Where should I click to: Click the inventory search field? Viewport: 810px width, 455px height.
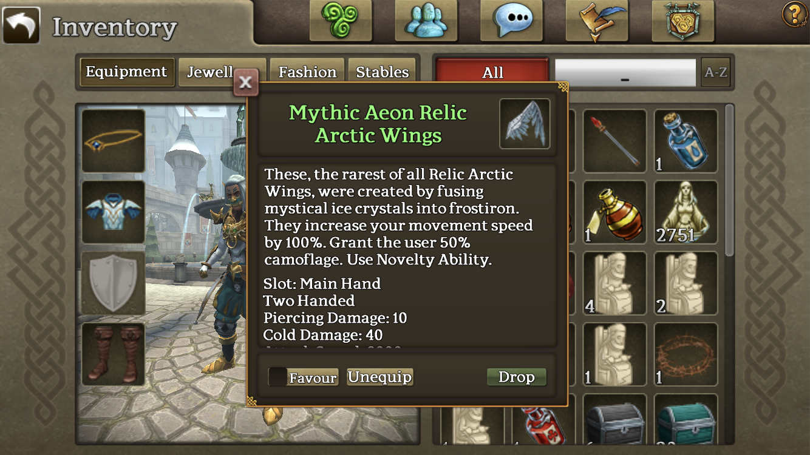click(x=625, y=73)
